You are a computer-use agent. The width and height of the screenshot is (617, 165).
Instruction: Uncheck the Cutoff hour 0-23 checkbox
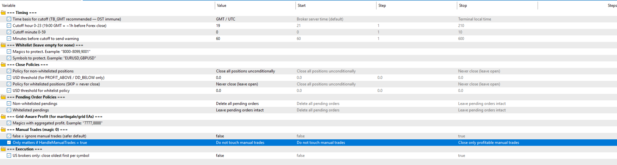9,26
